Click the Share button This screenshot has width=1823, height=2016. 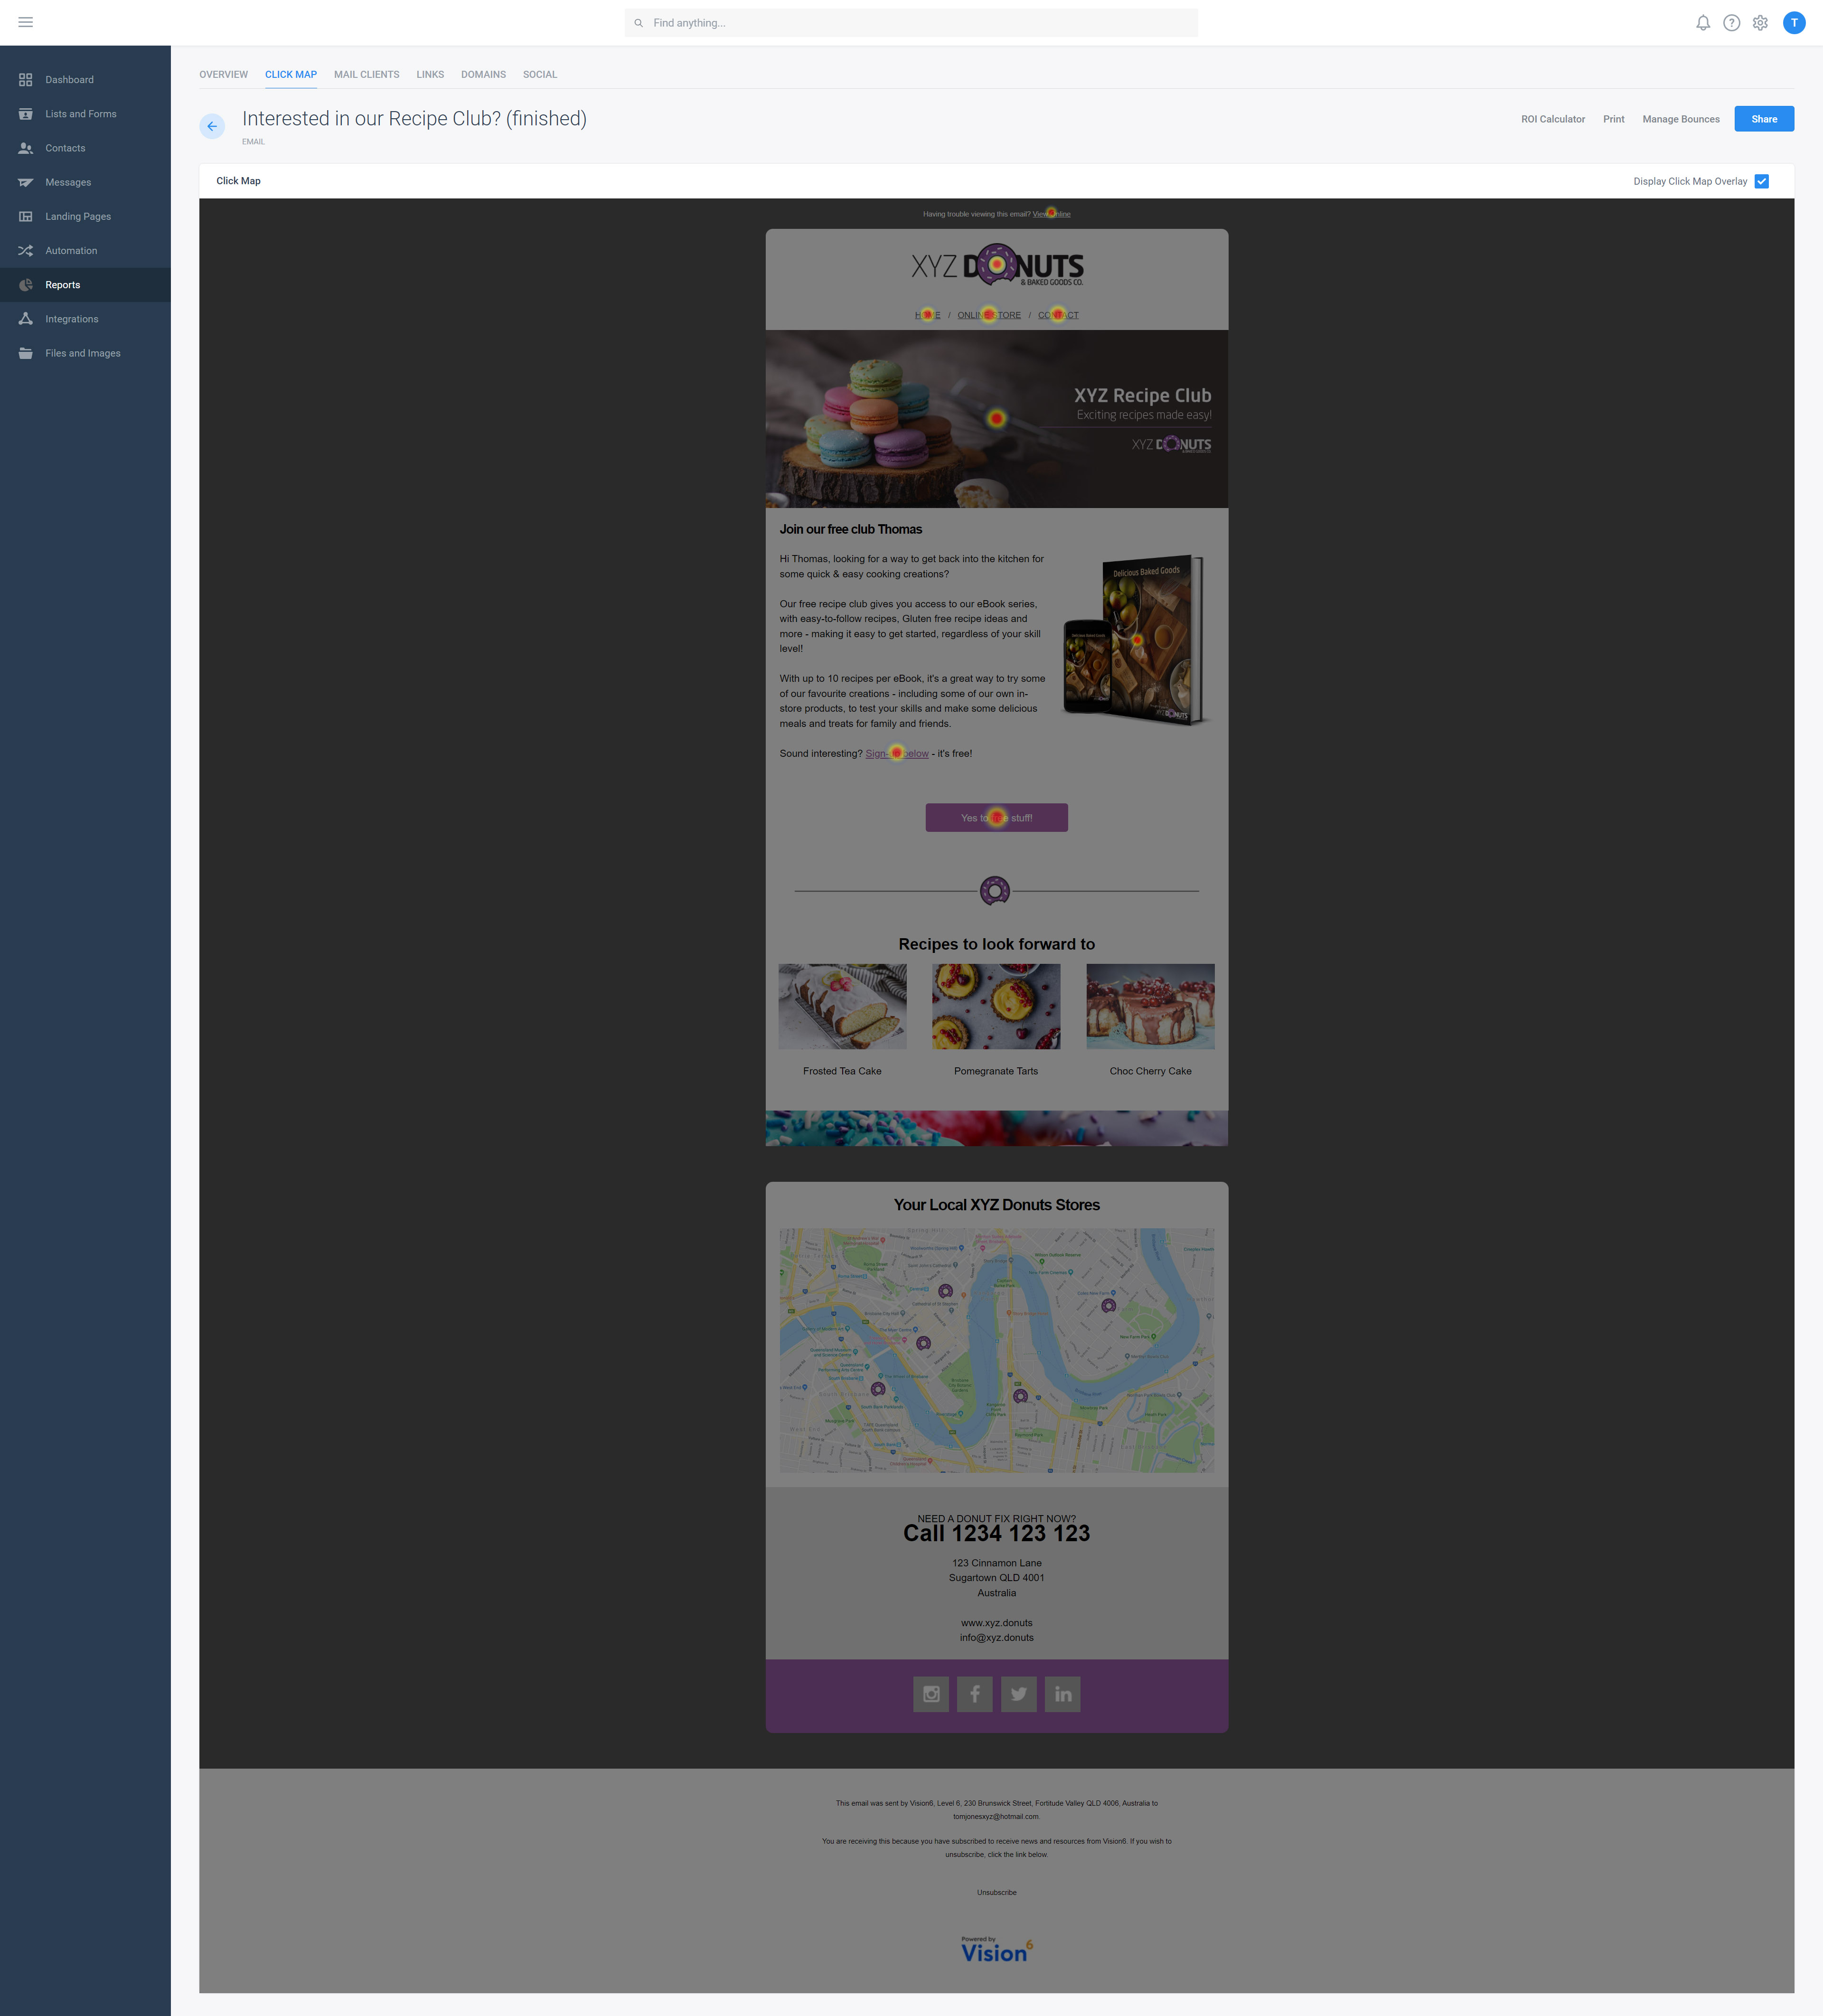[1763, 118]
